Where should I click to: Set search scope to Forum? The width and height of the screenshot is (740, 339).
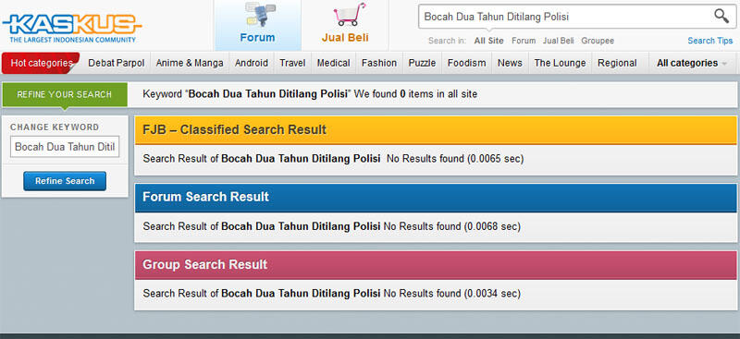pos(524,41)
